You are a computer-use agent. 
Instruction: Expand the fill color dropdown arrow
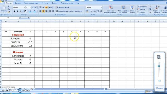32,11
